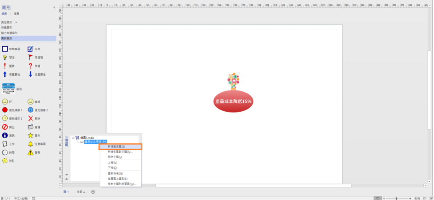Select 繪圖1.vsdx in the outline tree

[x=87, y=137]
